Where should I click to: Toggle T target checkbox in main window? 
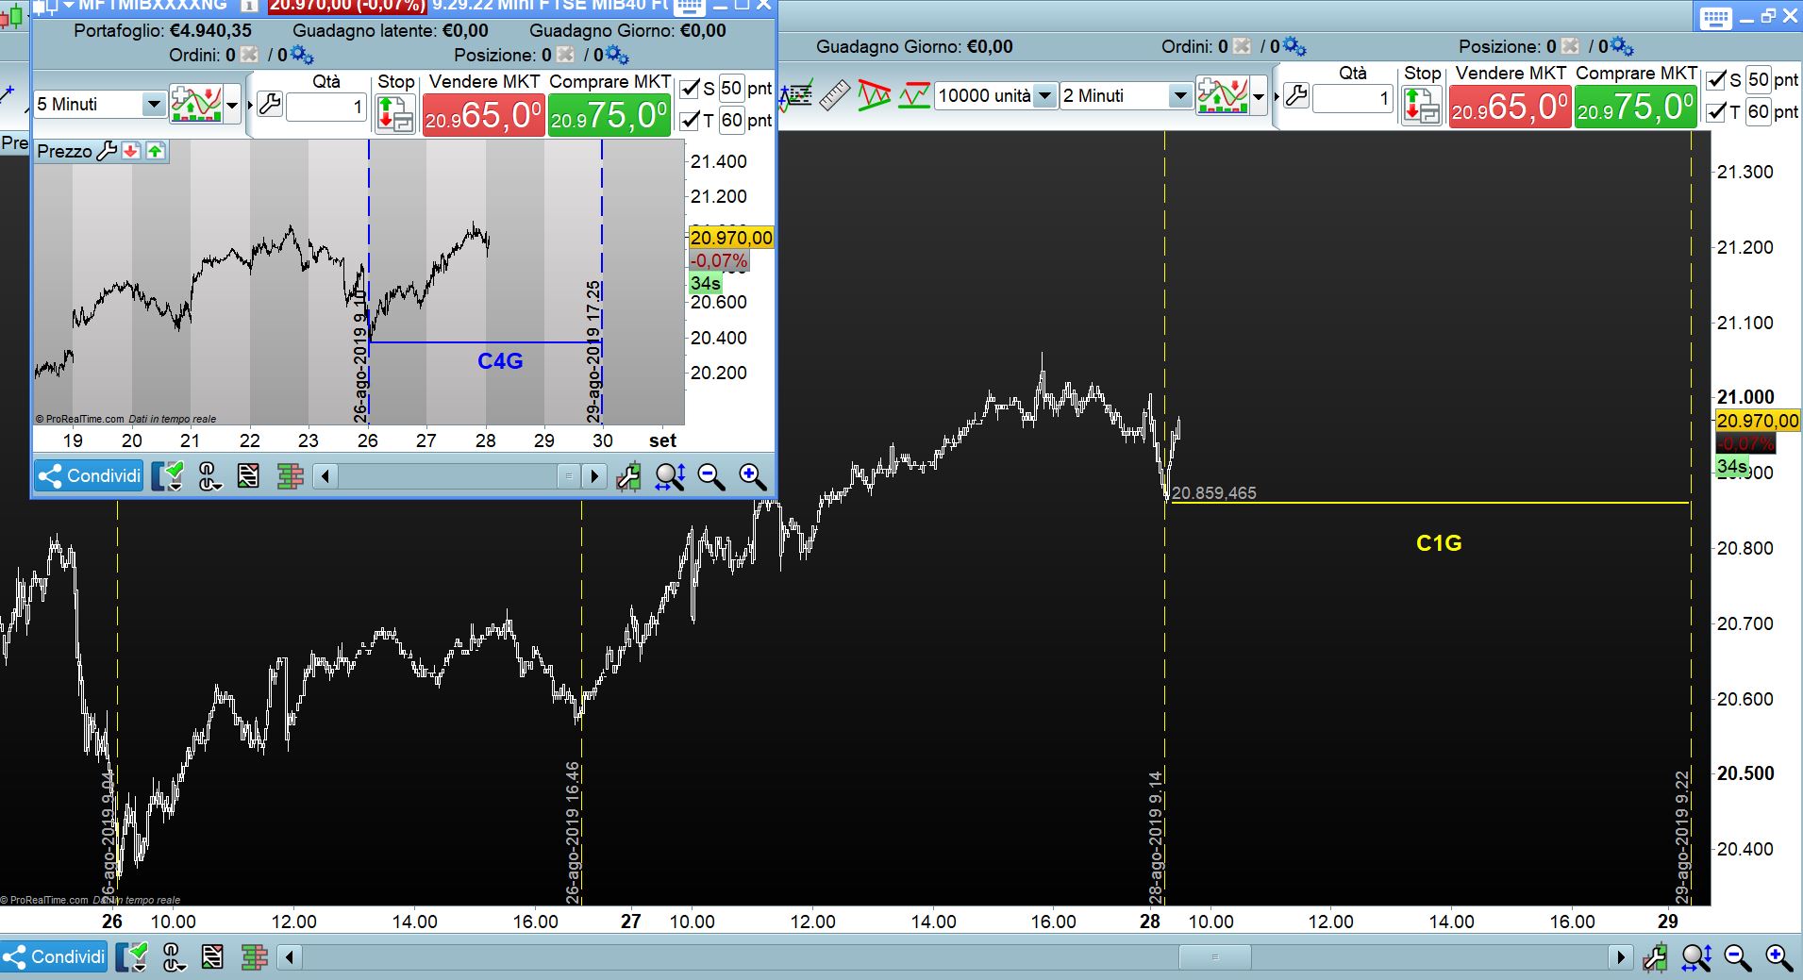tap(1717, 112)
